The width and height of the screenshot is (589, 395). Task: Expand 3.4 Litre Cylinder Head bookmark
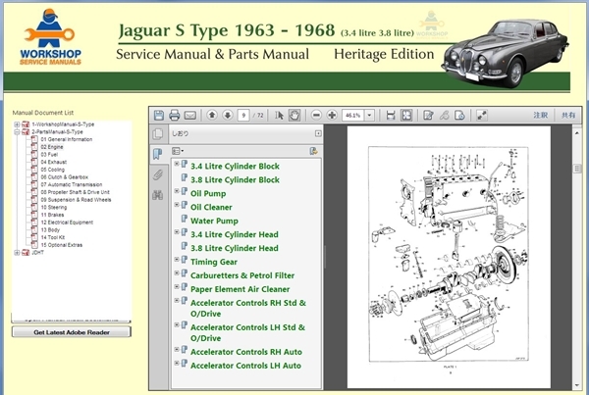(x=177, y=232)
